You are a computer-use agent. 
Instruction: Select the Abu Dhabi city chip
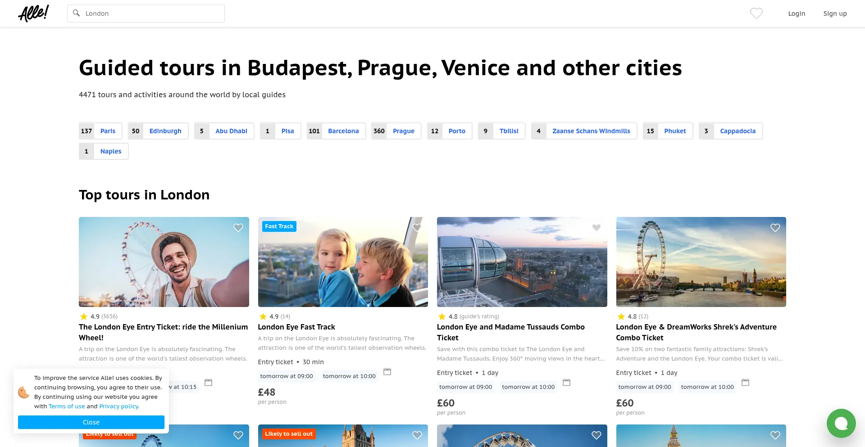(x=224, y=131)
